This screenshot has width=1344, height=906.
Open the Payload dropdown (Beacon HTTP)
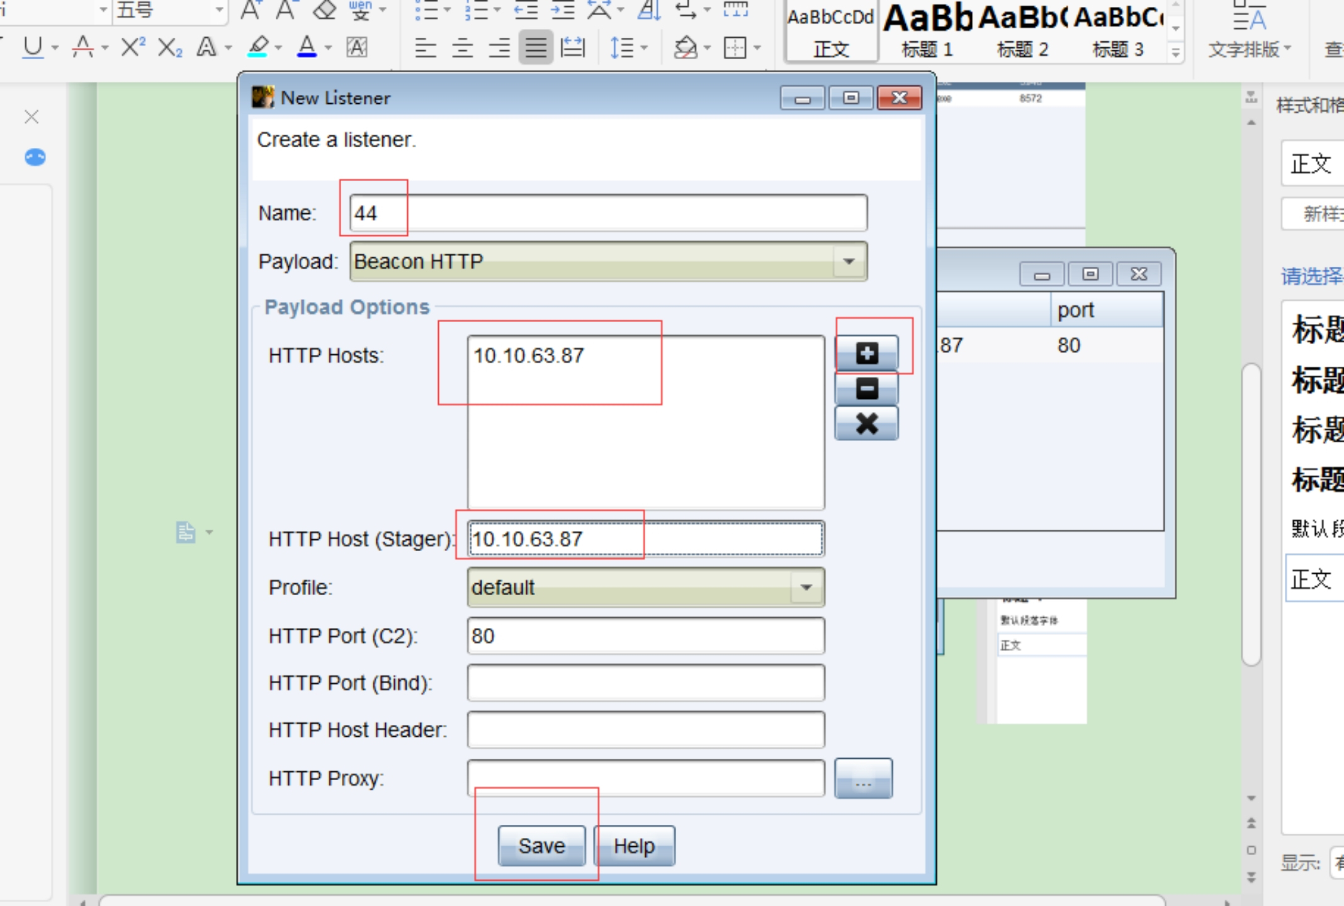click(848, 262)
